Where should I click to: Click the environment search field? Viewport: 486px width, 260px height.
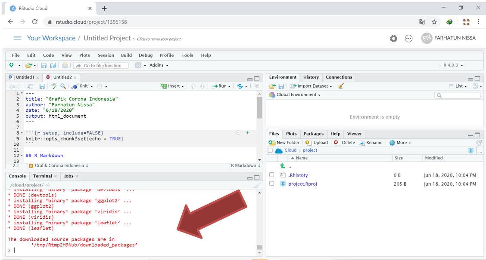(x=458, y=95)
